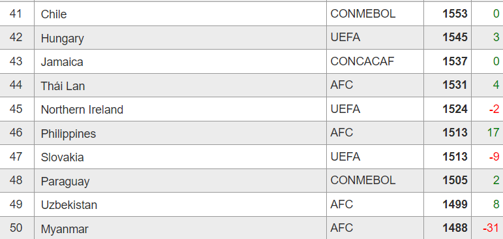Click the Chile team name

[x=53, y=14]
